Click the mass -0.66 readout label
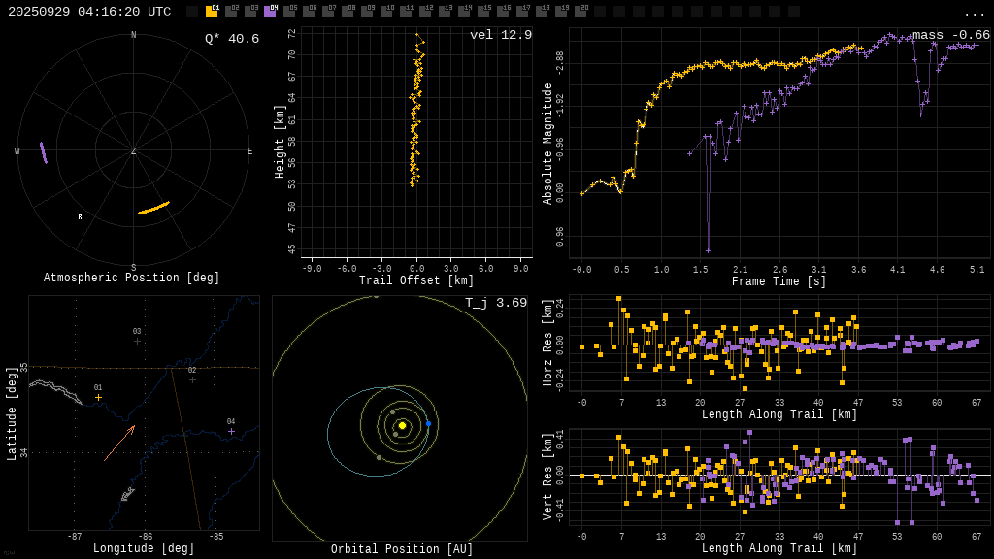Screen dimensions: 994x559 [950, 35]
